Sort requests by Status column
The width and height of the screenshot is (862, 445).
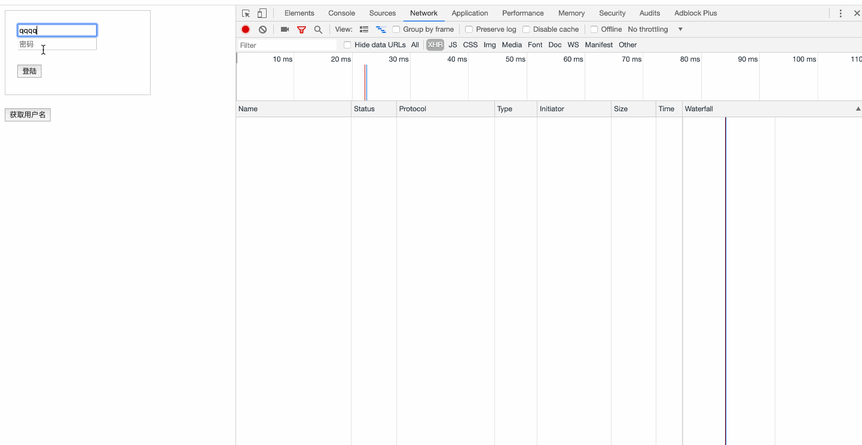(x=374, y=109)
